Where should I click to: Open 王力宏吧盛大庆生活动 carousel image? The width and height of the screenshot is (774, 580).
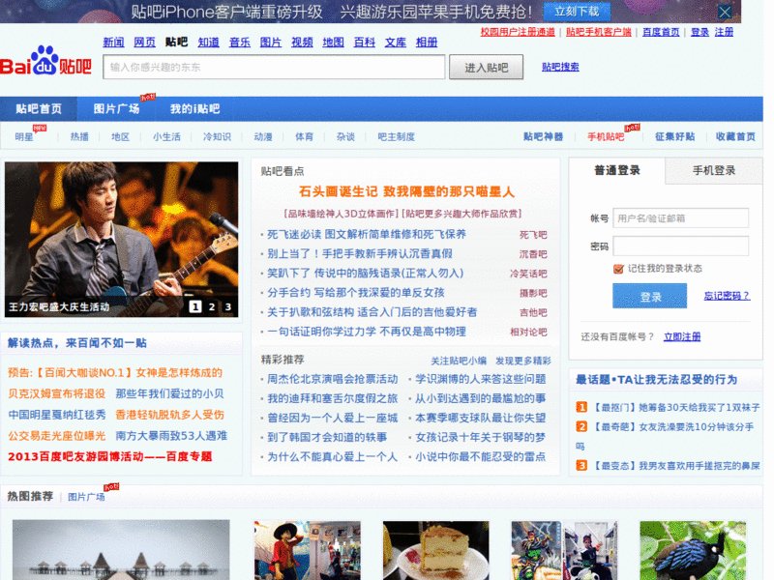tap(122, 239)
